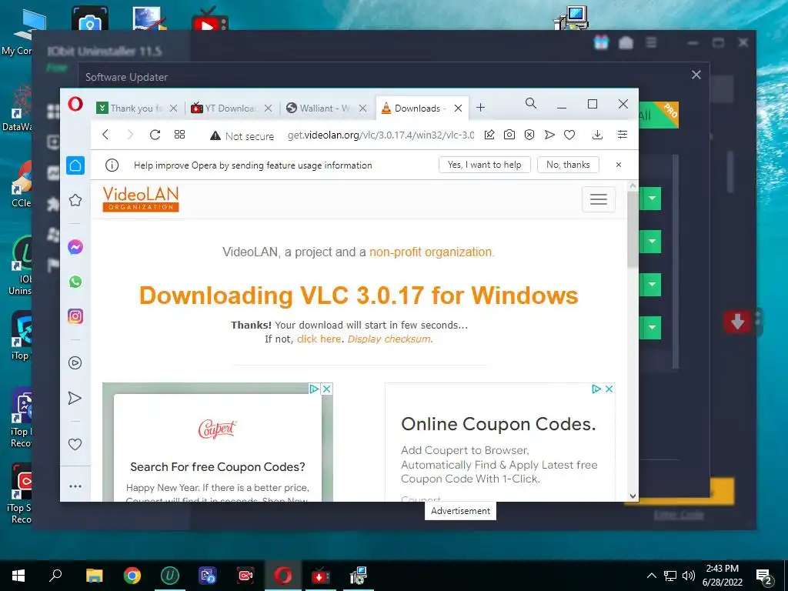Click the address bar URL field
The width and height of the screenshot is (788, 591).
point(380,135)
